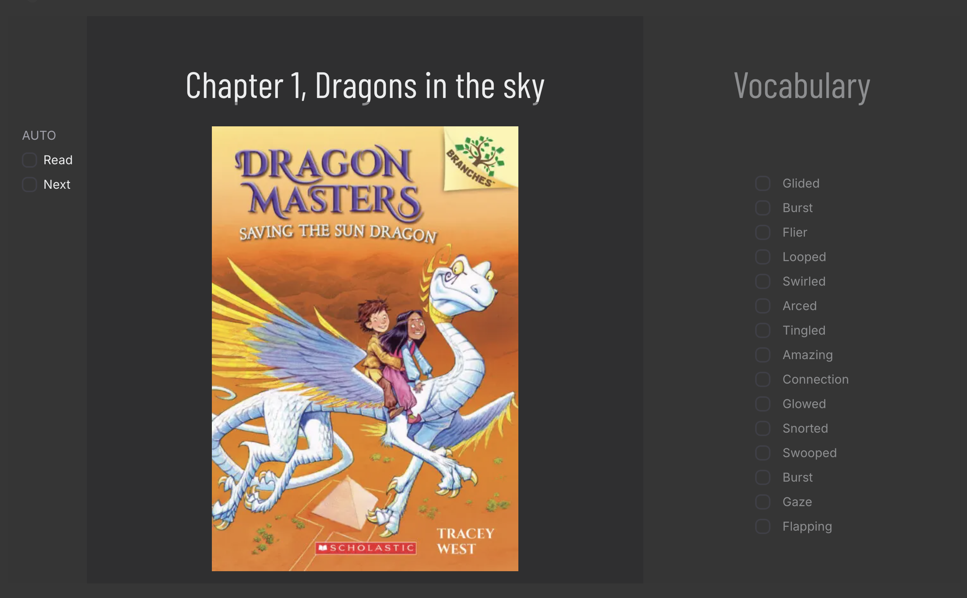Check the Swirled vocabulary item
967x598 pixels.
[x=762, y=282]
